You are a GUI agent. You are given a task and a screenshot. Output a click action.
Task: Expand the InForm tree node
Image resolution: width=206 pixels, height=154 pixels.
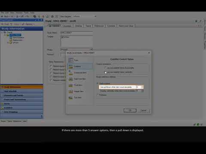point(8,43)
